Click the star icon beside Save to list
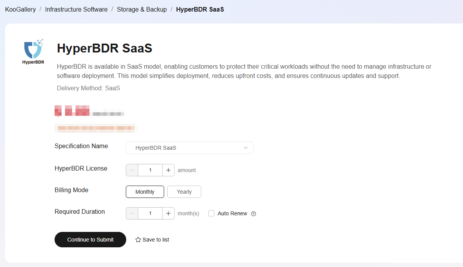 (x=138, y=240)
